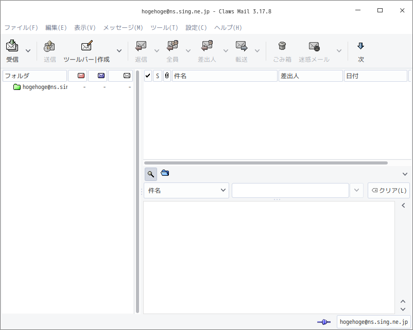Click the blue open-folder icon
The image size is (413, 330).
click(165, 173)
